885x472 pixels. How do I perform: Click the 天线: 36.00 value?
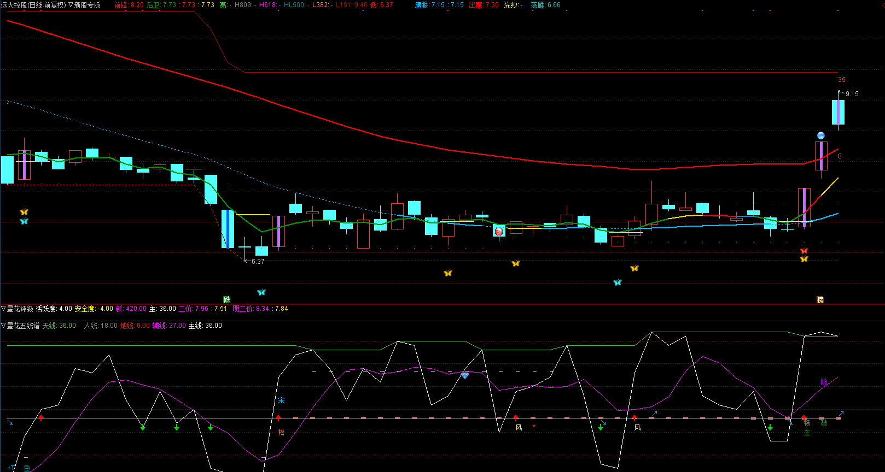tap(60, 326)
